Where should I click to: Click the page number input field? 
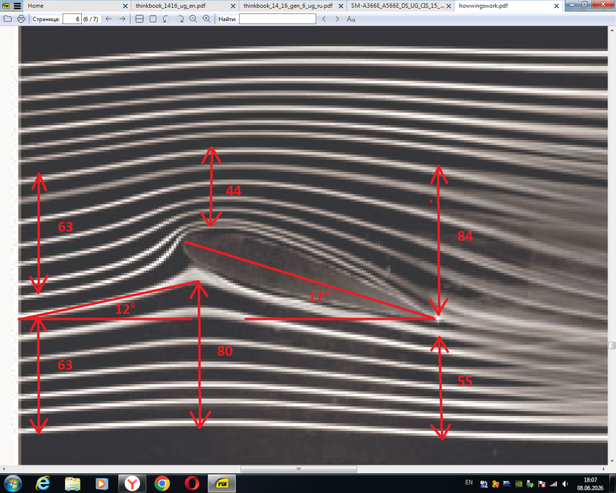[x=72, y=19]
